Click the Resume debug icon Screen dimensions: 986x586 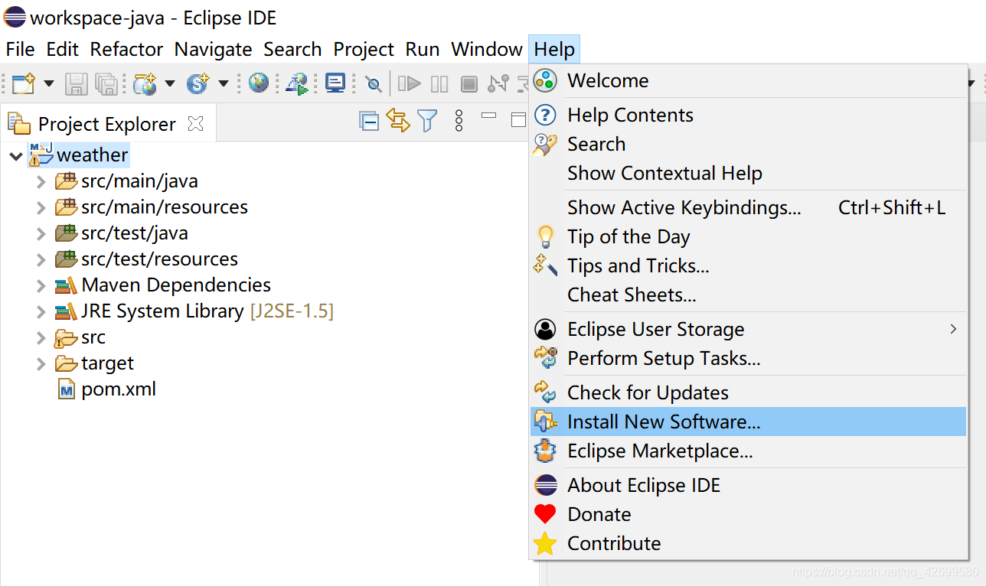410,83
